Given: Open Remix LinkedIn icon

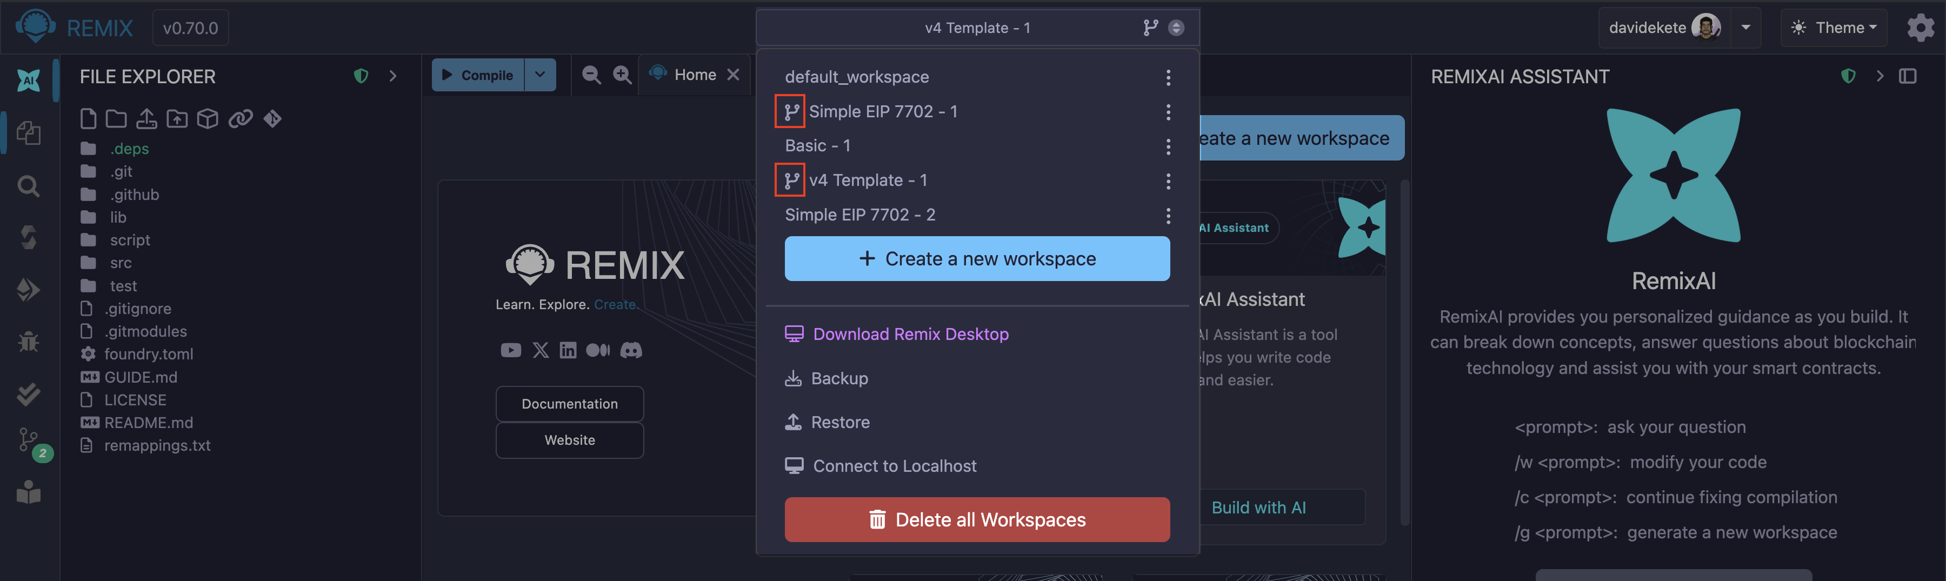Looking at the screenshot, I should [x=568, y=350].
